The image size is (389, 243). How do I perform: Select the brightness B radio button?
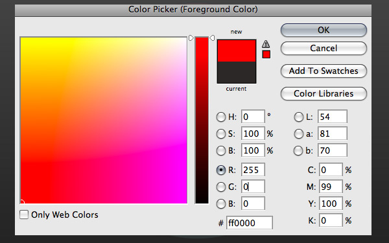(x=221, y=150)
